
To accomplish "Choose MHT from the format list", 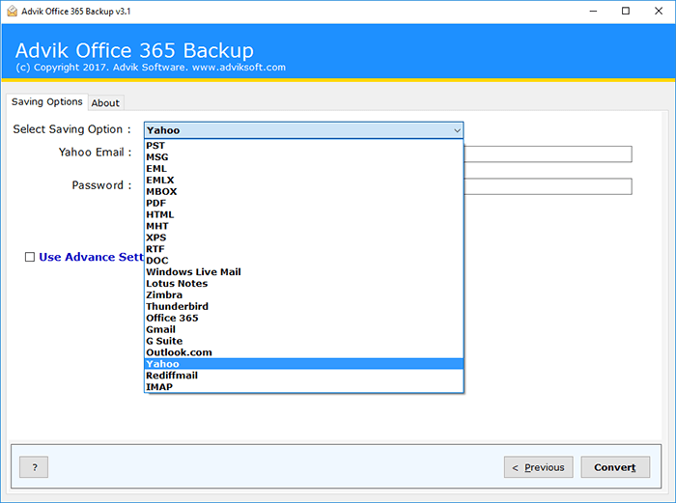I will pos(304,226).
